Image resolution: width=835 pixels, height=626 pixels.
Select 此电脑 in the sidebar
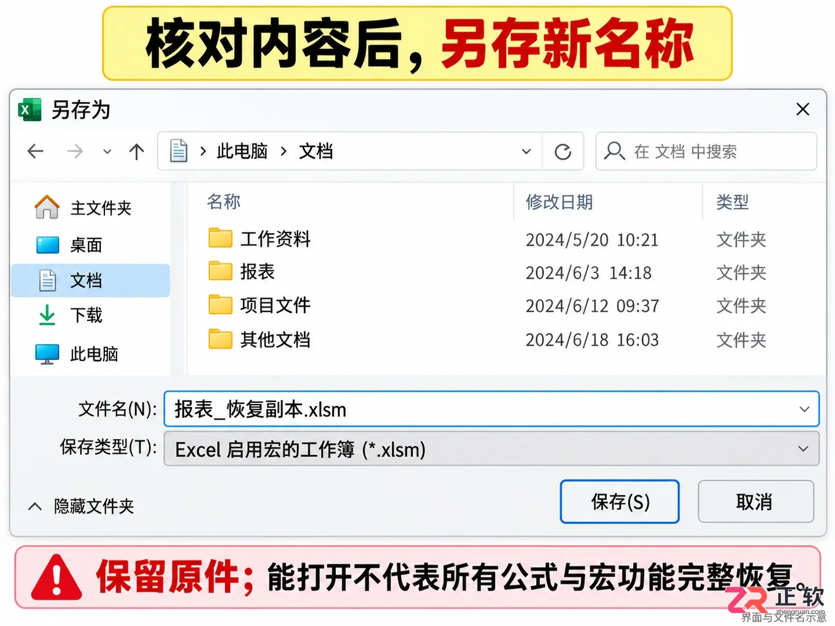[x=90, y=354]
